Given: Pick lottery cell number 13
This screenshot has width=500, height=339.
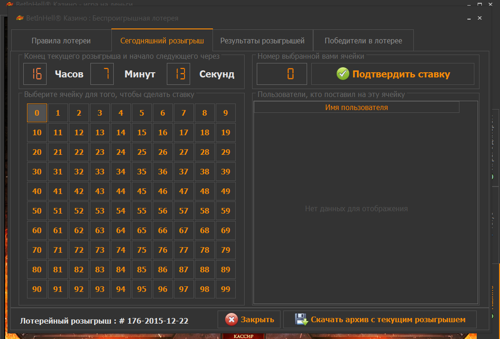Looking at the screenshot, I should [100, 132].
